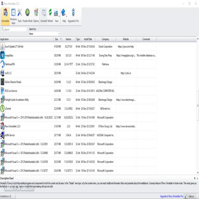This screenshot has width=199, height=199.
Task: Click the 47.08 MB size cell
Action: (x=57, y=47)
